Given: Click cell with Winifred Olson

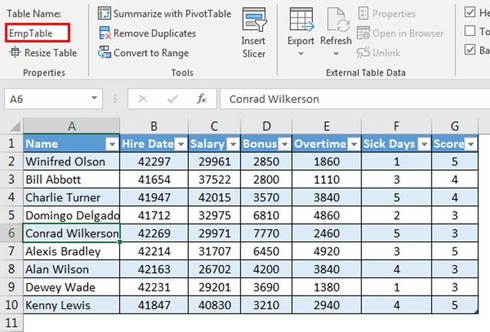Looking at the screenshot, I should (72, 162).
